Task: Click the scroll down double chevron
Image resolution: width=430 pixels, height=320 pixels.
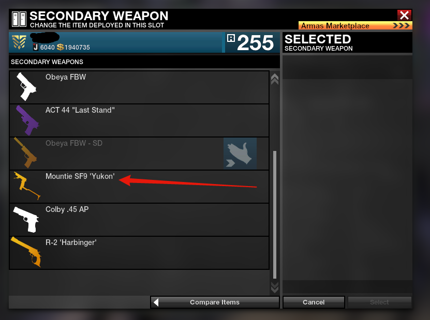Action: pyautogui.click(x=275, y=287)
